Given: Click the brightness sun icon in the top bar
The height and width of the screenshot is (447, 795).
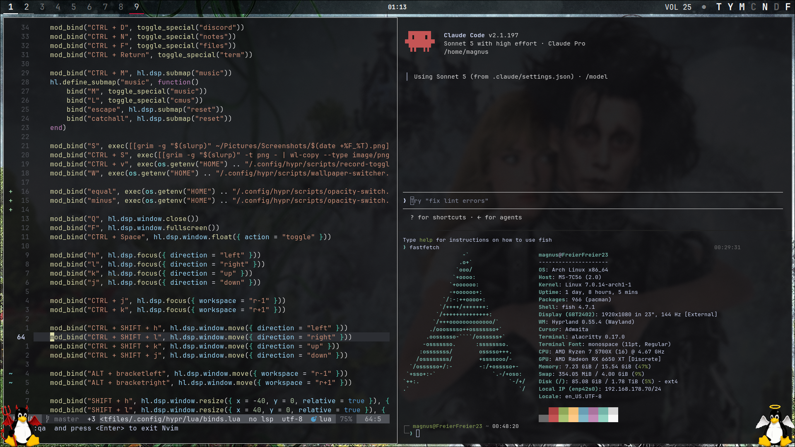Looking at the screenshot, I should click(704, 7).
